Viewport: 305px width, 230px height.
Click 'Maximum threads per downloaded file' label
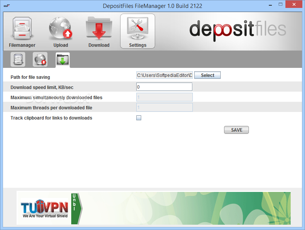pyautogui.click(x=51, y=108)
